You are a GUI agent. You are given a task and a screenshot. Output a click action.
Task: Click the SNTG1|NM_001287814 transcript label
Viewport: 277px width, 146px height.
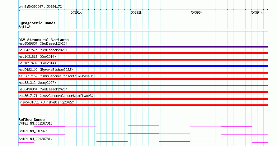[x=35, y=139]
